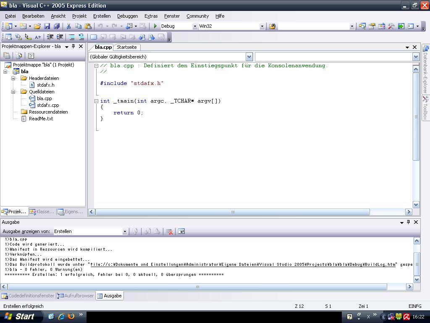The width and height of the screenshot is (430, 323).
Task: Clear the output window with the red X icon
Action: [169, 231]
